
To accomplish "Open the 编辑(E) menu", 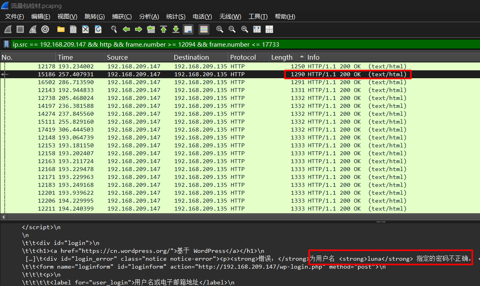I will (41, 17).
